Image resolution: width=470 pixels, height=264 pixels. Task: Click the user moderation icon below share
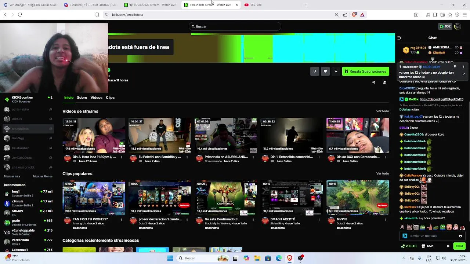click(384, 82)
